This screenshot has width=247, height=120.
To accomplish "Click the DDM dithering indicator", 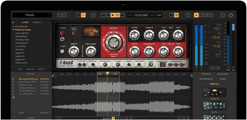I will [159, 15].
